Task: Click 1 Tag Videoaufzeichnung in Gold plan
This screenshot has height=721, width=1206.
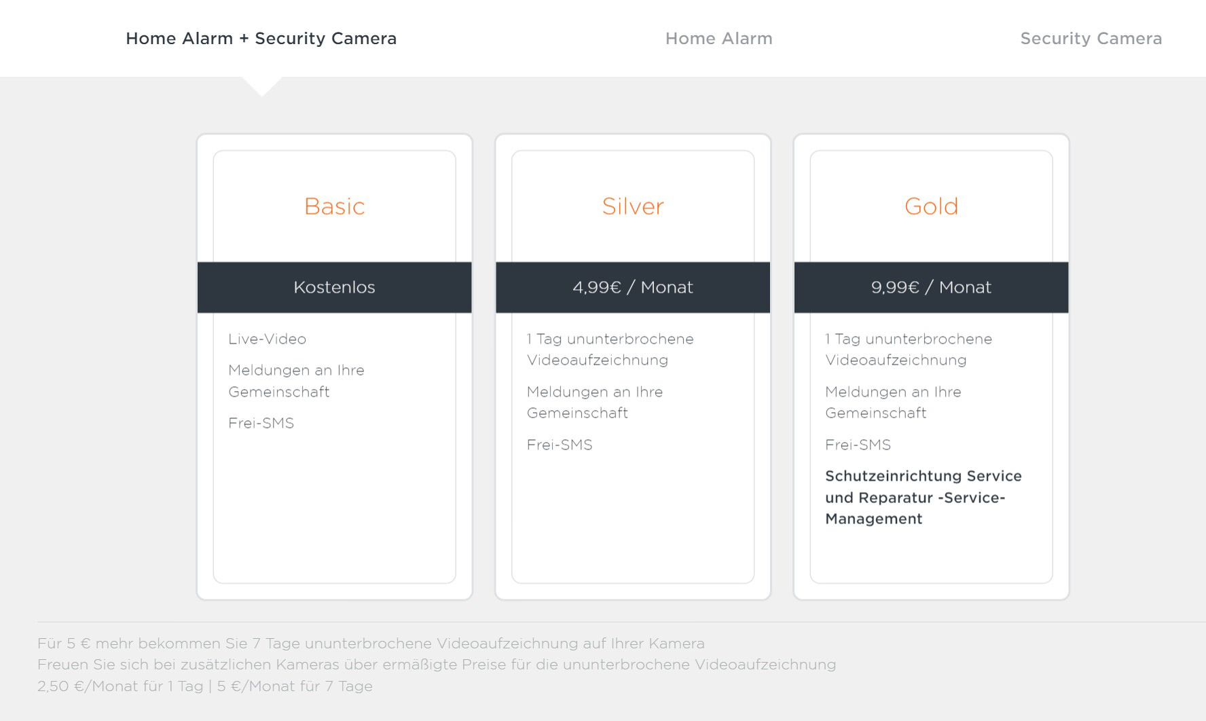Action: (909, 349)
